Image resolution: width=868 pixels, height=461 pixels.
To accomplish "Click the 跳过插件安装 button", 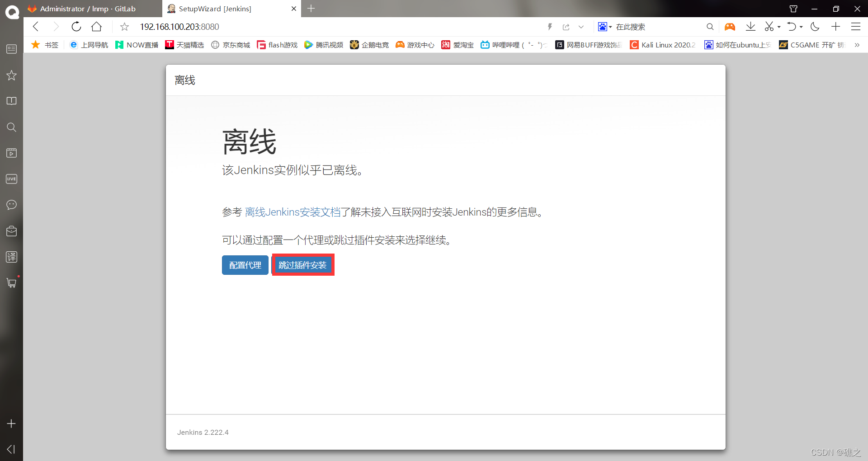I will tap(302, 265).
